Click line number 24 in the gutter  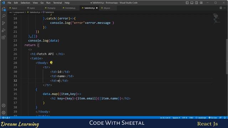[x=15, y=45]
